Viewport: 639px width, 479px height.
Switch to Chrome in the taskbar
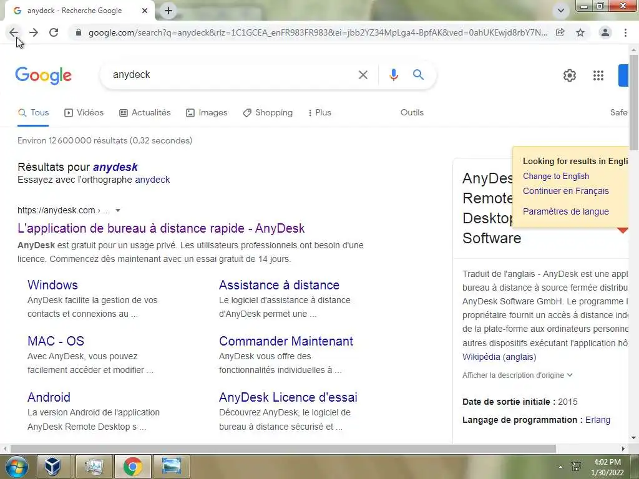[x=132, y=467]
